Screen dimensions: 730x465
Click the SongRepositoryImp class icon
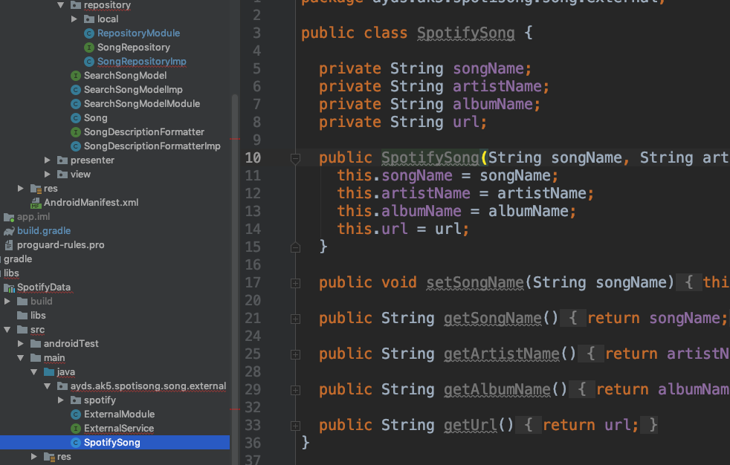pos(89,62)
